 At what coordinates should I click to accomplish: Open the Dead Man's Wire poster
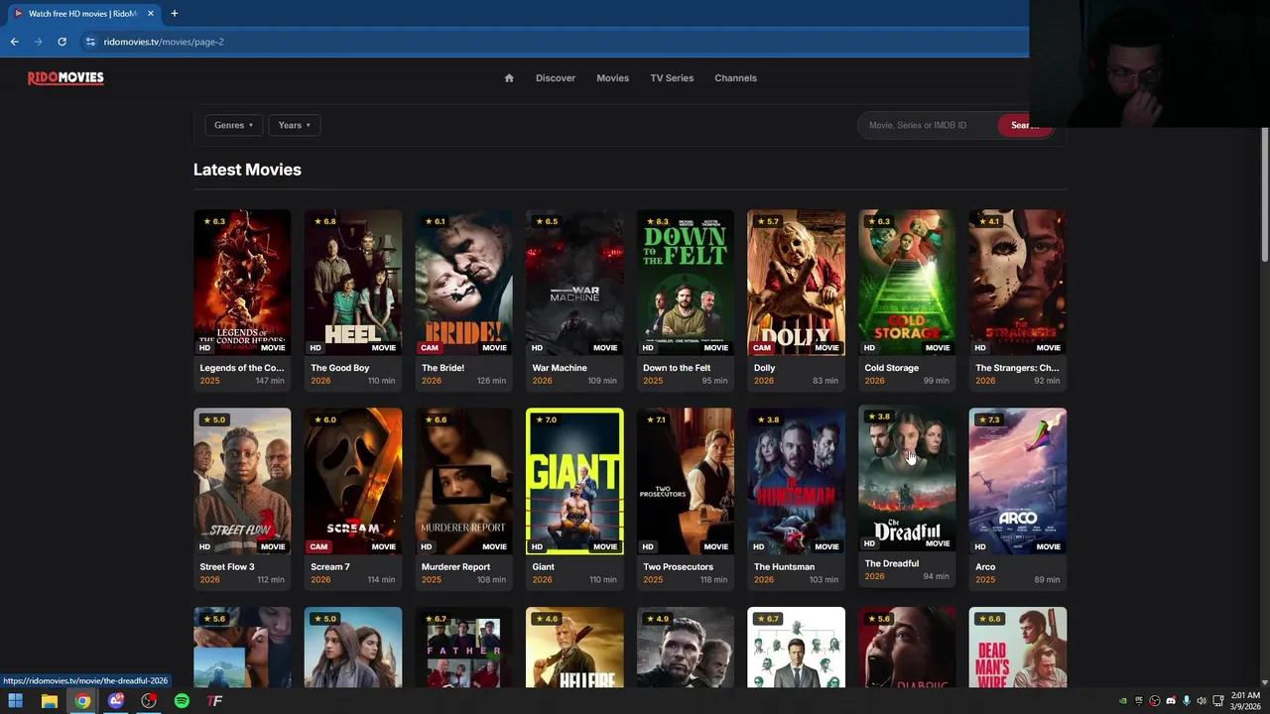point(1018,648)
